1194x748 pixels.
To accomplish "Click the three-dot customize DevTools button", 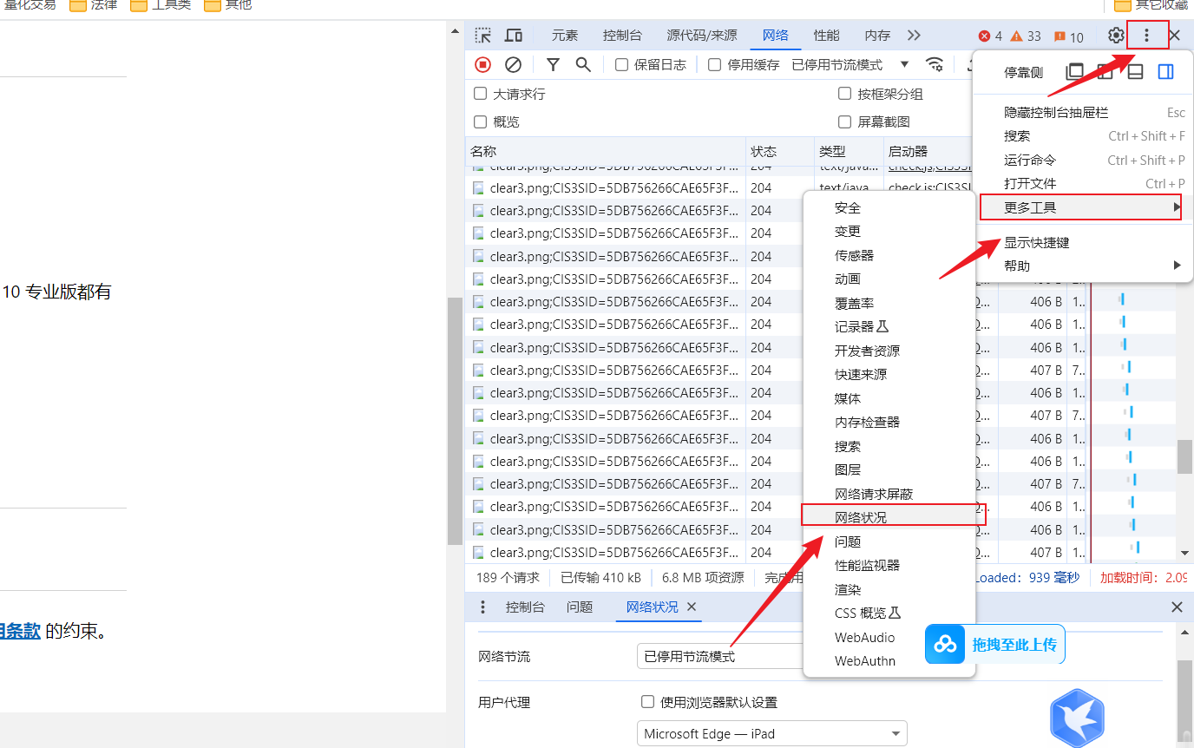I will click(x=1146, y=36).
